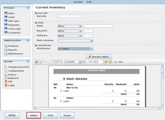Save the report with the disk icon
The image size is (165, 120).
pos(36,62)
